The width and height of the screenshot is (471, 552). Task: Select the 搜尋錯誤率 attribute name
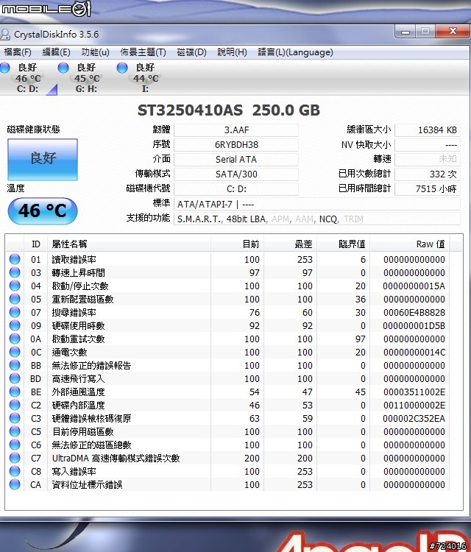pos(74,313)
